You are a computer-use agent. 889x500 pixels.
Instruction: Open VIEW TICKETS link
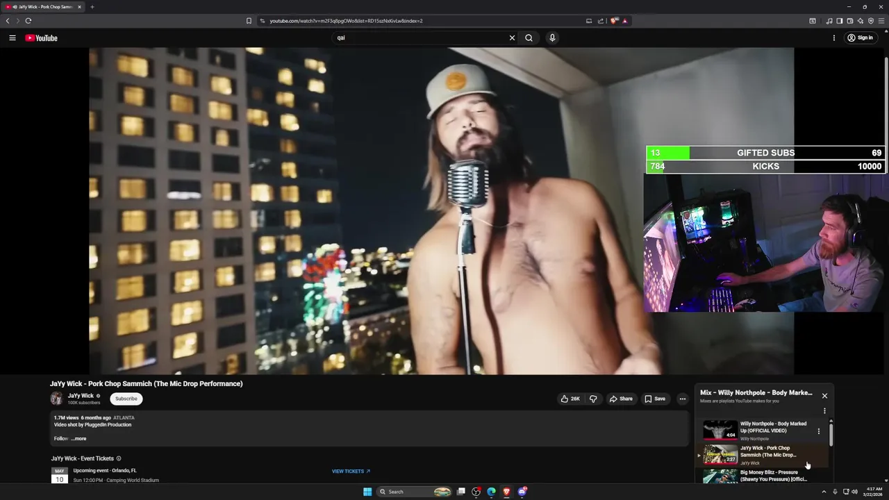[351, 472]
